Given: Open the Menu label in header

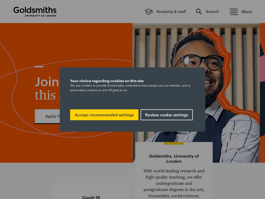Looking at the screenshot, I should point(247,12).
